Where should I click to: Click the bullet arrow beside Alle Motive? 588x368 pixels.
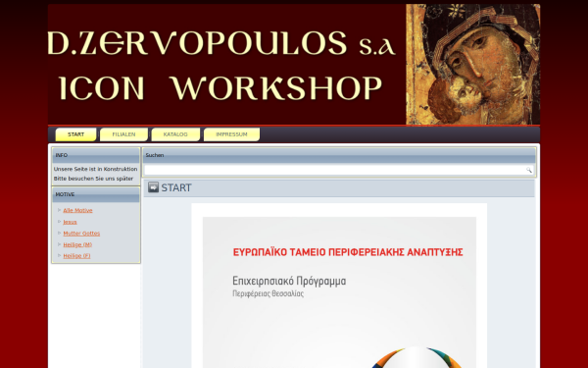[59, 210]
